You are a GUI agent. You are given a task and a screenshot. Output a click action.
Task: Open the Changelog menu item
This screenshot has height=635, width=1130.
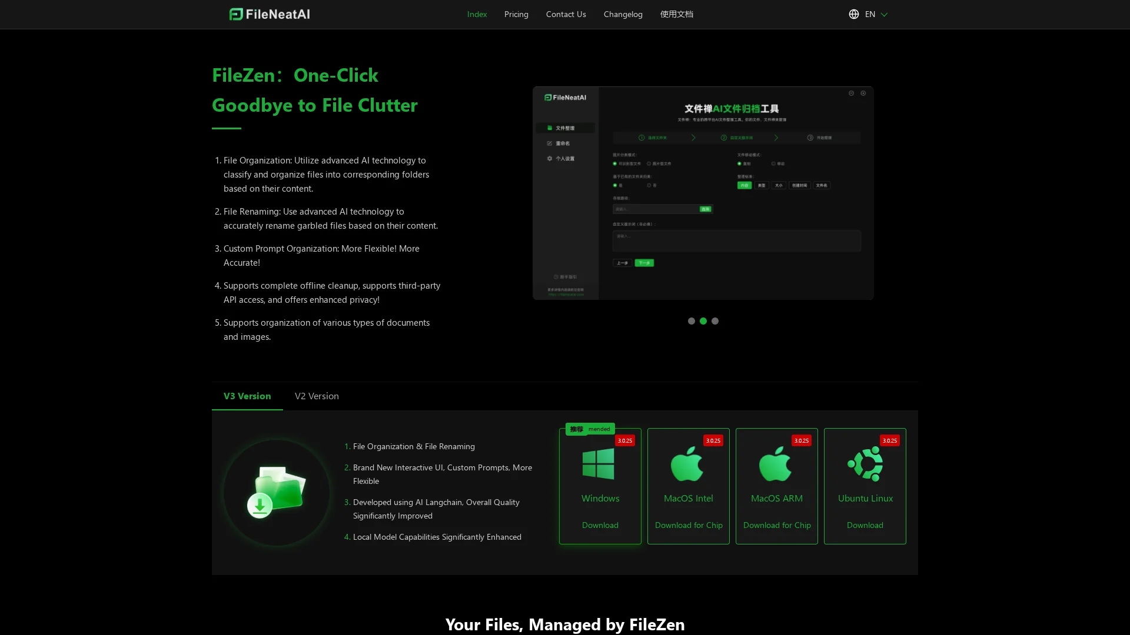623,14
